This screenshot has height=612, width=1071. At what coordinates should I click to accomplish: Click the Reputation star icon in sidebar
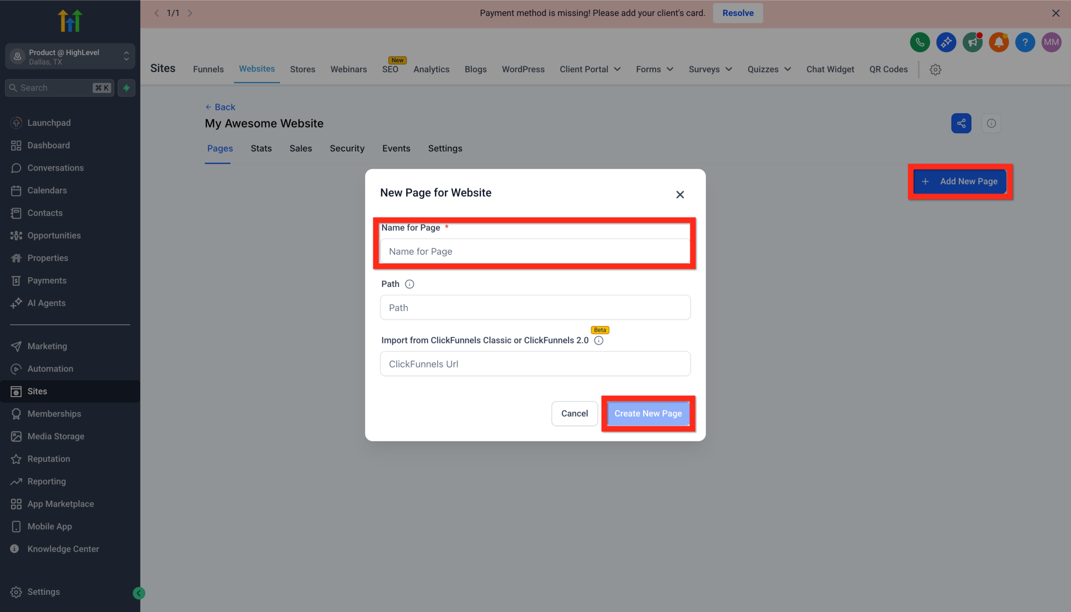coord(16,459)
